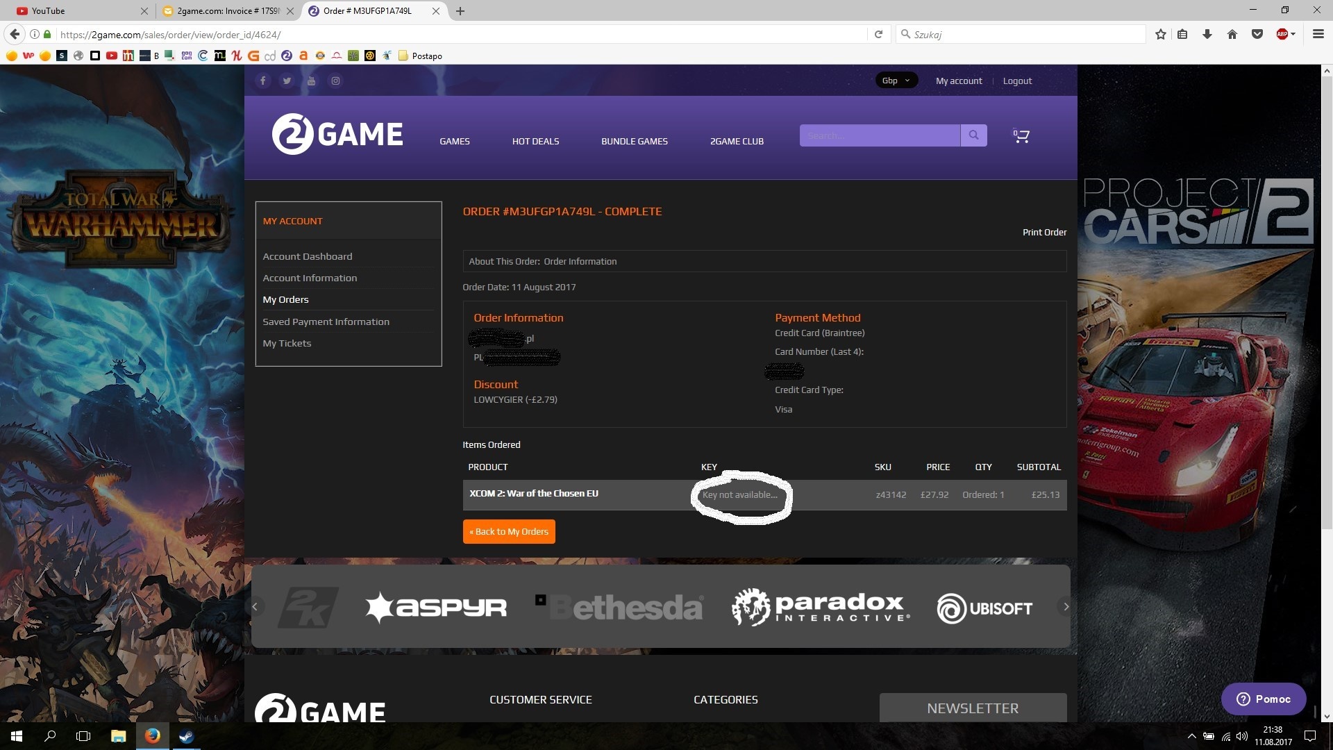Click the 2GAME logo in the header

click(337, 134)
